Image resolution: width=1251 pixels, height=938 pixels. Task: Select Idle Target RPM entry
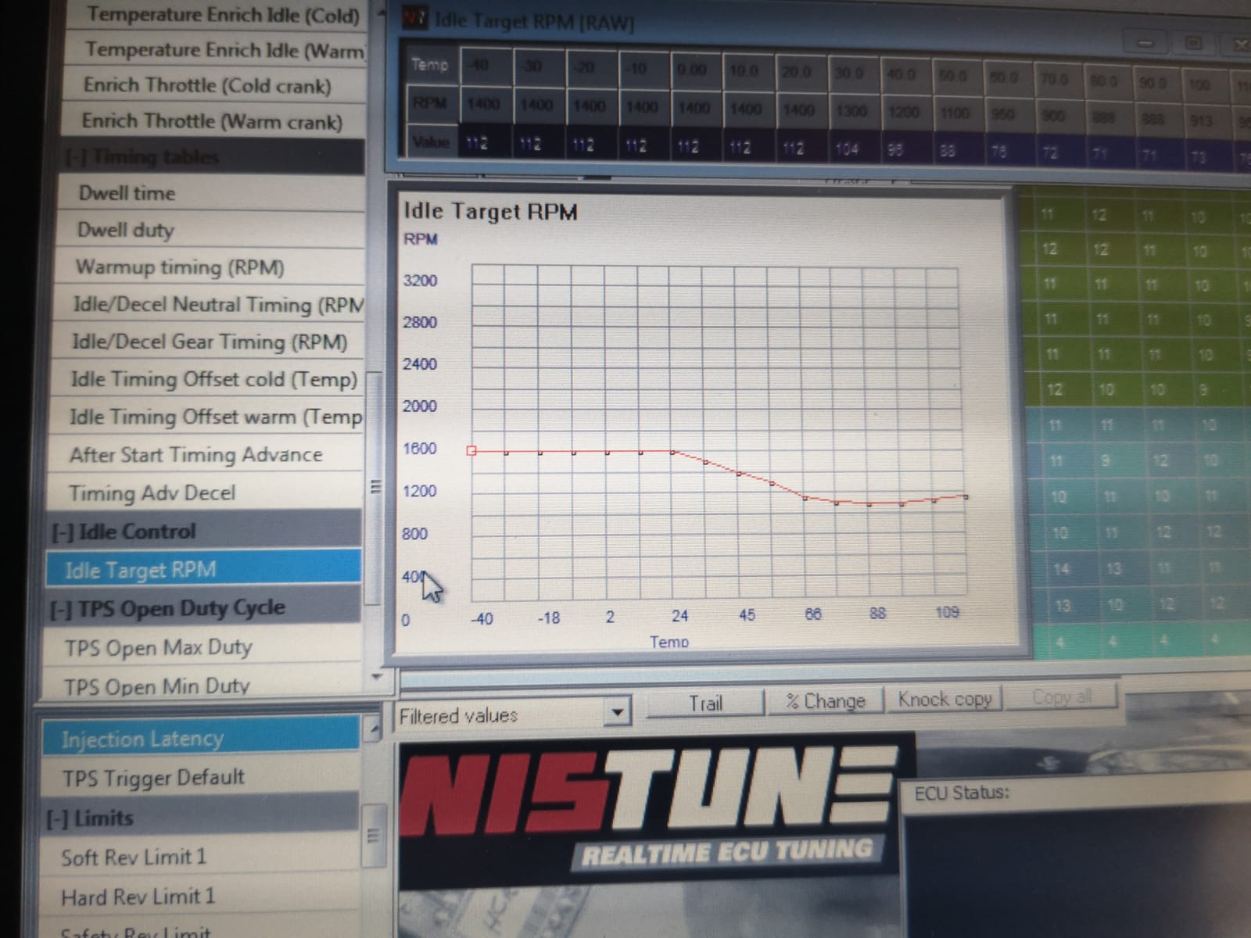[204, 570]
